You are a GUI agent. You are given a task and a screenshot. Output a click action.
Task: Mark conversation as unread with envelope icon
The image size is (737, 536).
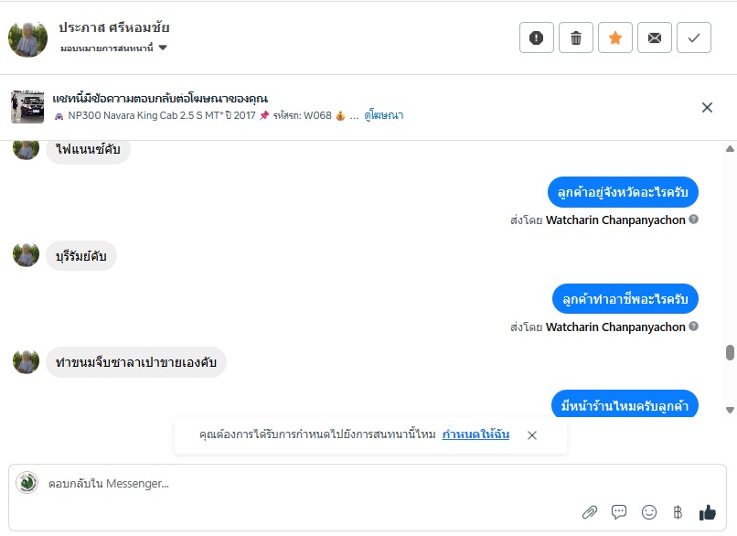pyautogui.click(x=655, y=38)
